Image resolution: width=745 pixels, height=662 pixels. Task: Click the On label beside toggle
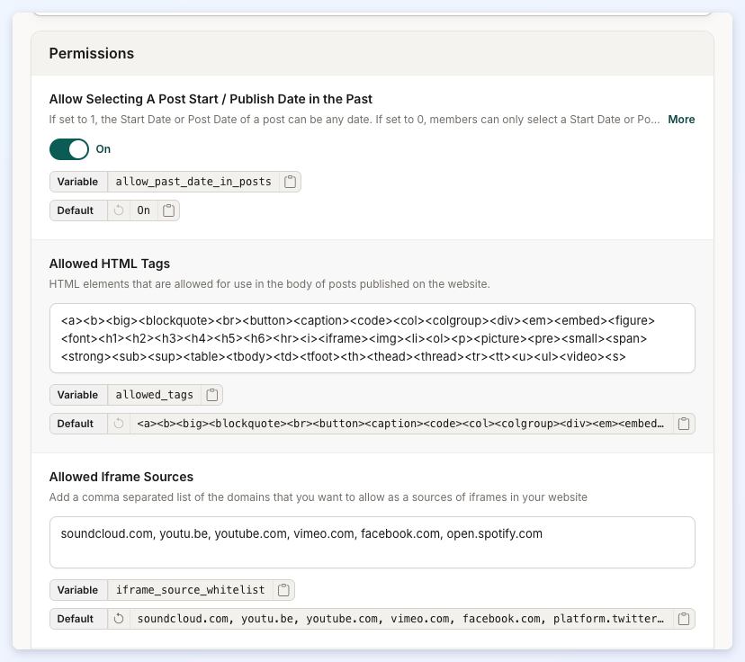103,149
